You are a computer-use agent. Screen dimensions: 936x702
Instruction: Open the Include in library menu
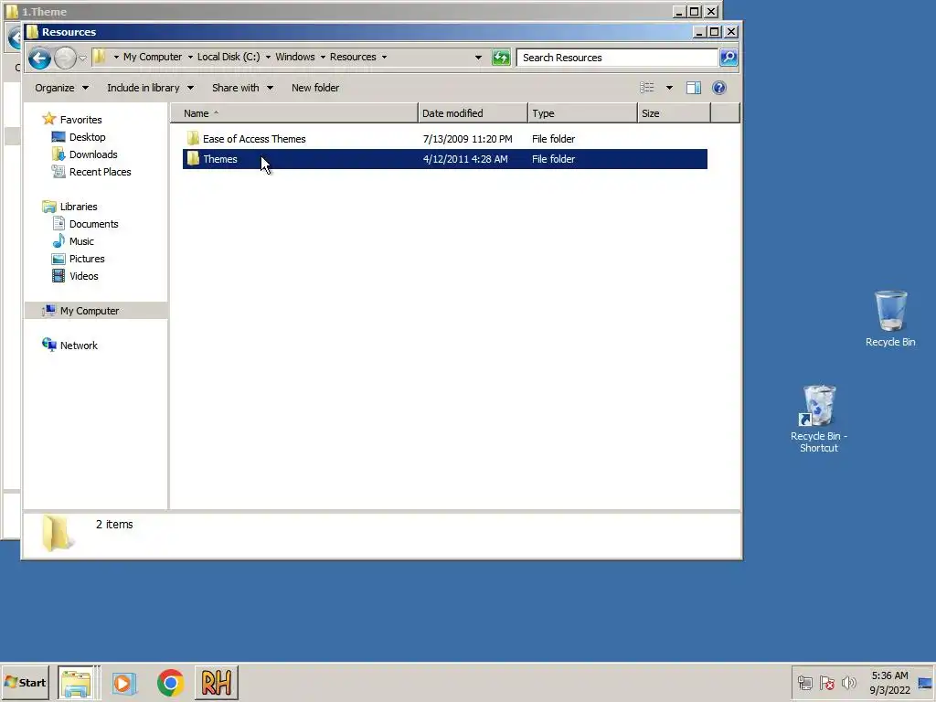tap(150, 88)
